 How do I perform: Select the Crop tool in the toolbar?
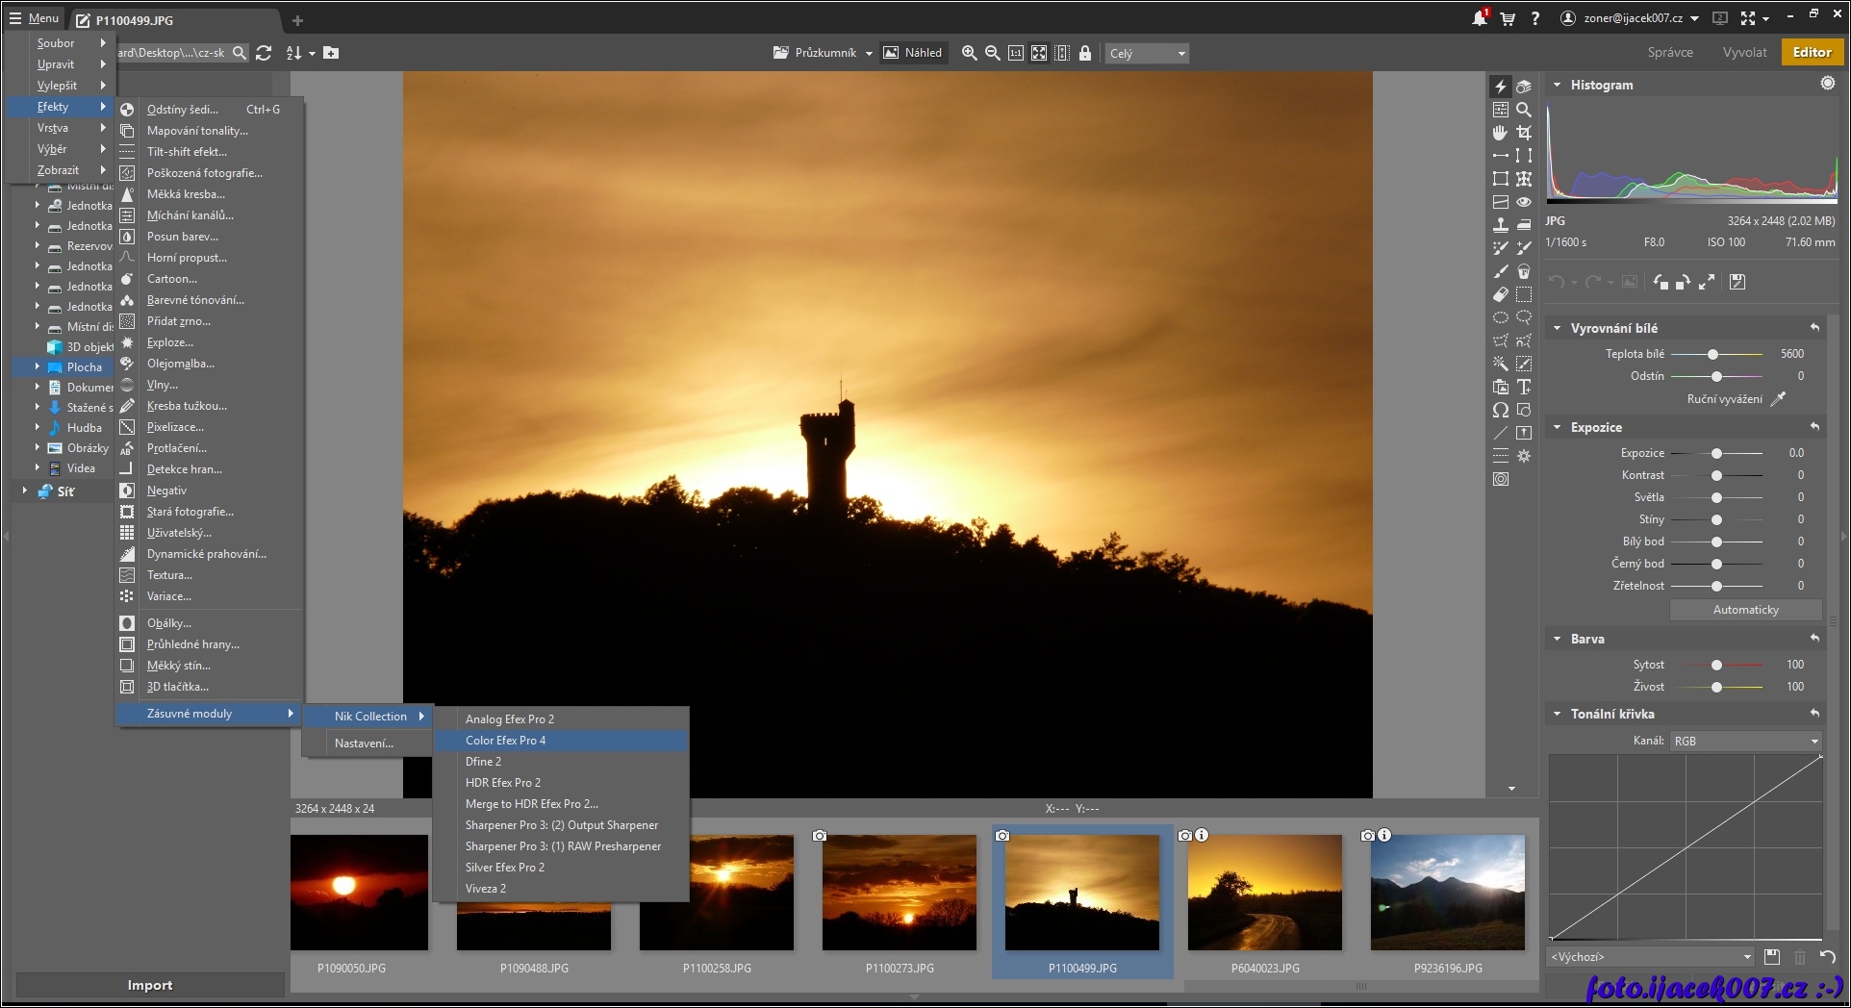1524,133
